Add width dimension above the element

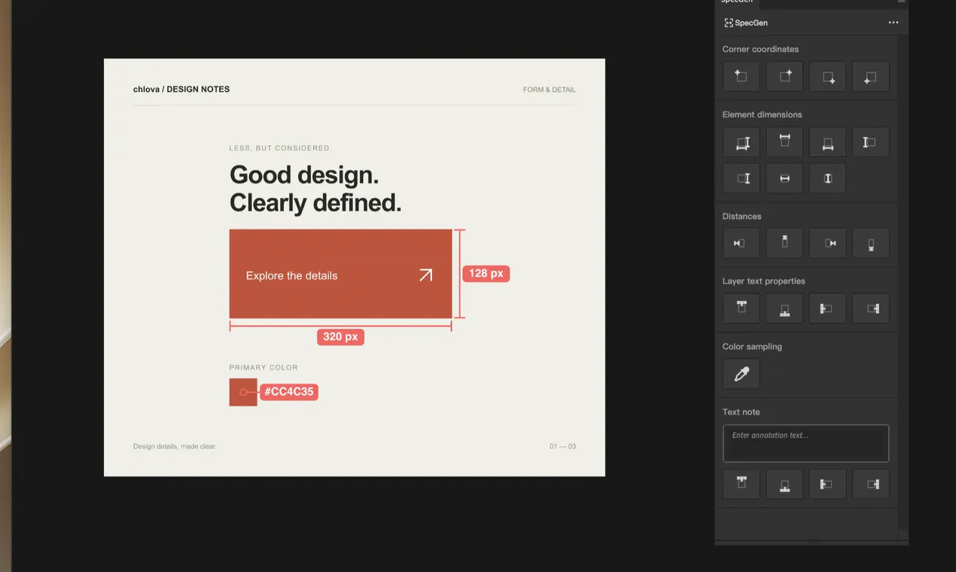coord(784,142)
